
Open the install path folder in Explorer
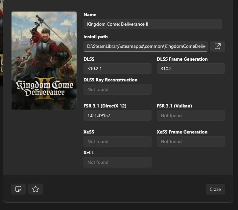coord(217,46)
